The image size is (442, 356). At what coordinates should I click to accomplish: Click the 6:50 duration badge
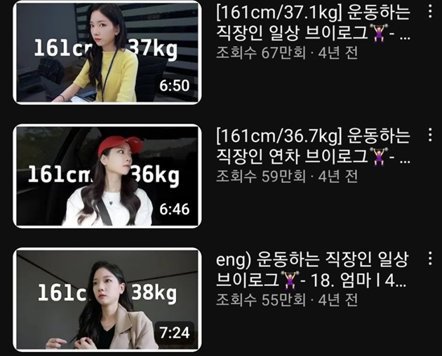175,85
